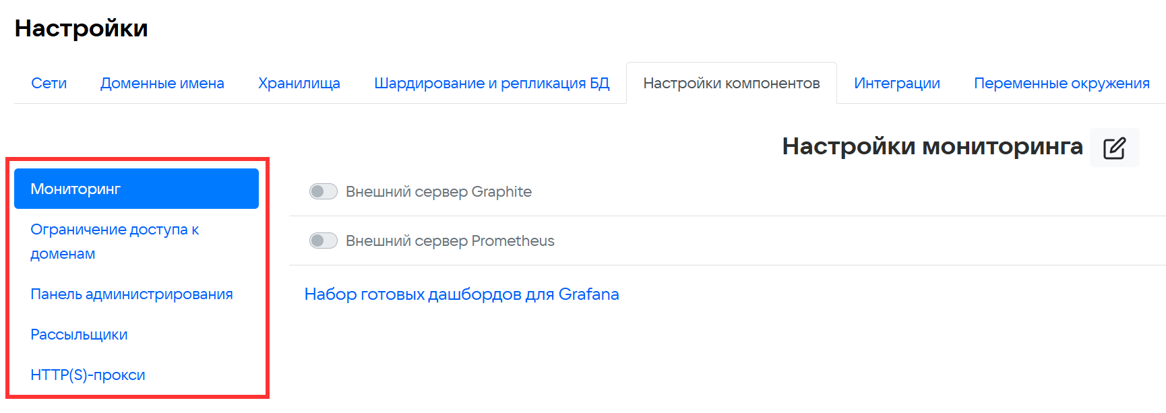Image resolution: width=1166 pixels, height=413 pixels.
Task: Click the Настройки page title
Action: [82, 28]
